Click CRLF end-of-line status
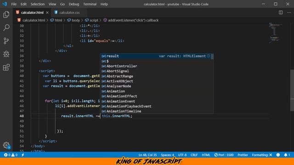 (x=194, y=155)
